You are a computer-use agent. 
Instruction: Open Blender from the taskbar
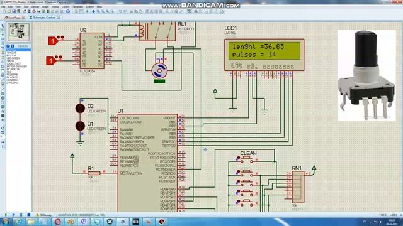click(x=71, y=222)
